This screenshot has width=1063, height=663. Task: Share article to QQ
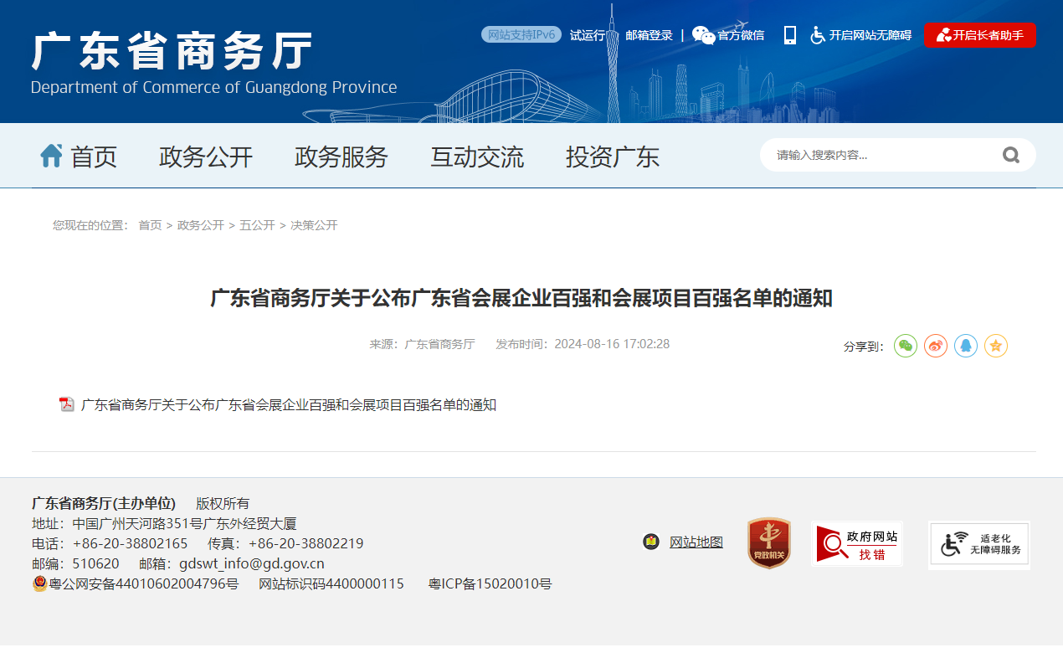point(966,346)
